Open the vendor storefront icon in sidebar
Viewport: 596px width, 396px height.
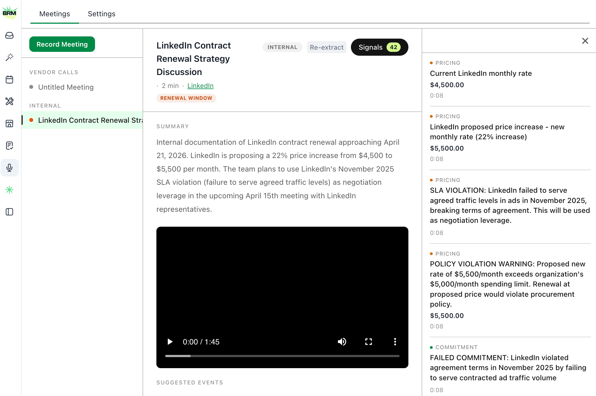click(10, 124)
